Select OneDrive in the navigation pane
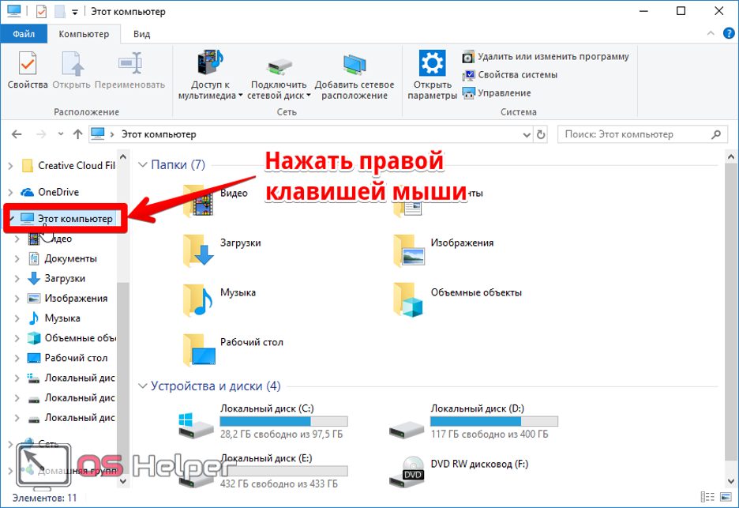The image size is (739, 508). tap(58, 192)
